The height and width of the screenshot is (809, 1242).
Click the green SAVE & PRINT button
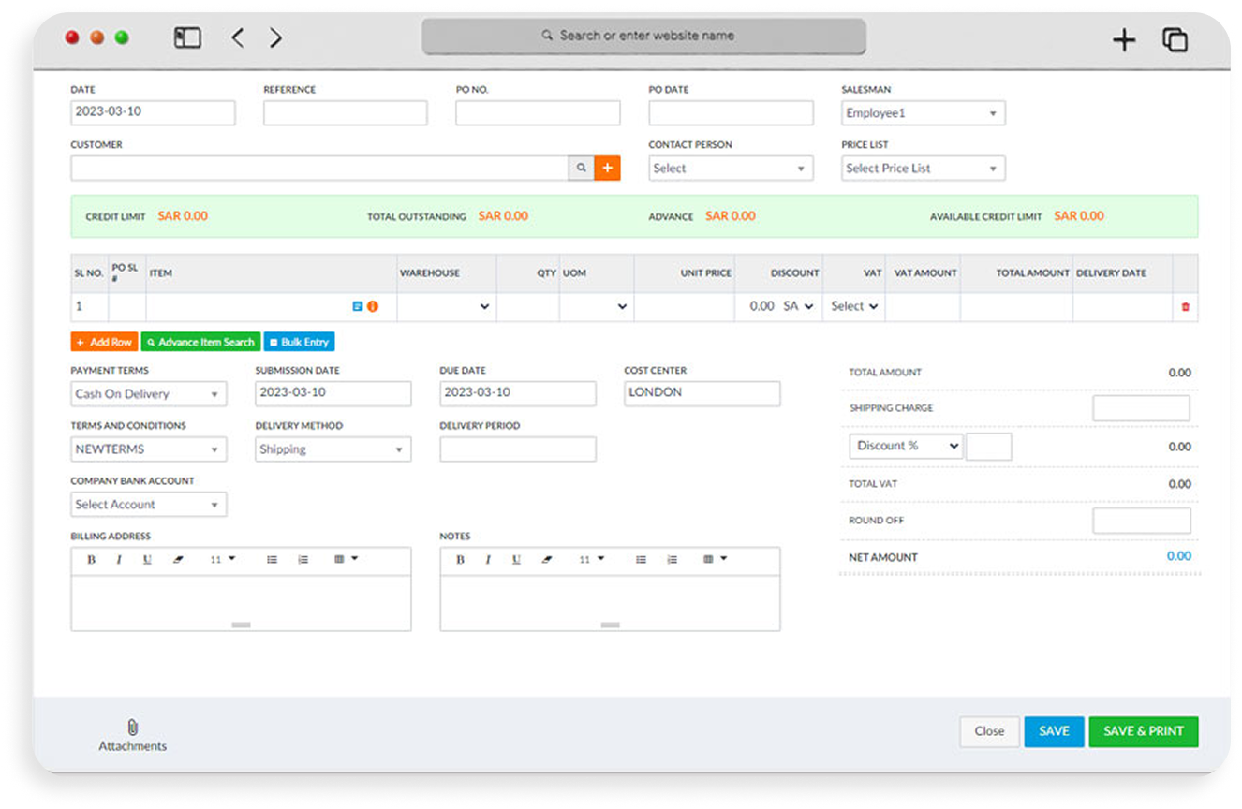1143,731
